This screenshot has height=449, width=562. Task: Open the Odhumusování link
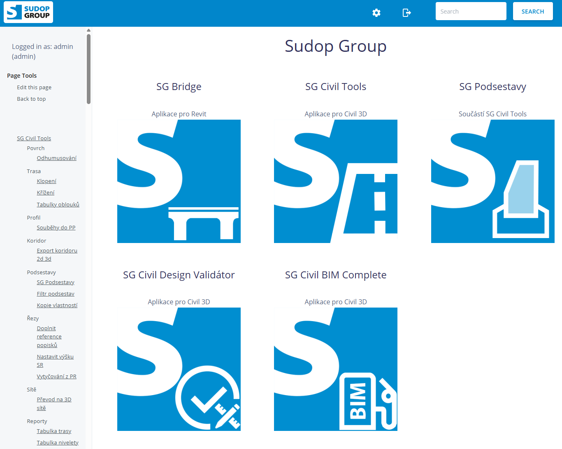click(x=56, y=158)
